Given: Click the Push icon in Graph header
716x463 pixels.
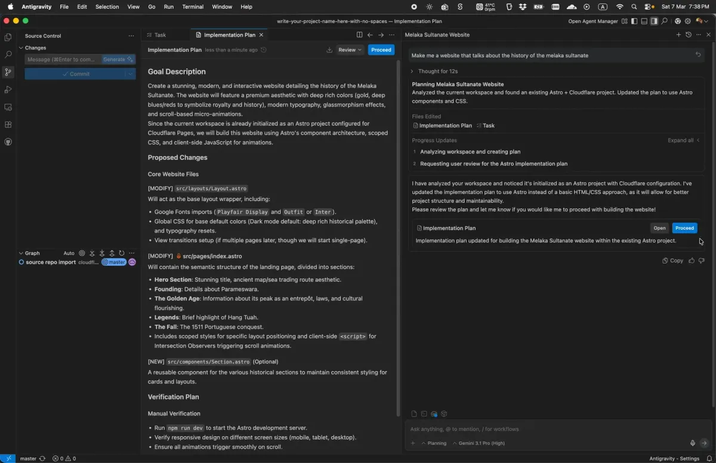Looking at the screenshot, I should (x=112, y=253).
